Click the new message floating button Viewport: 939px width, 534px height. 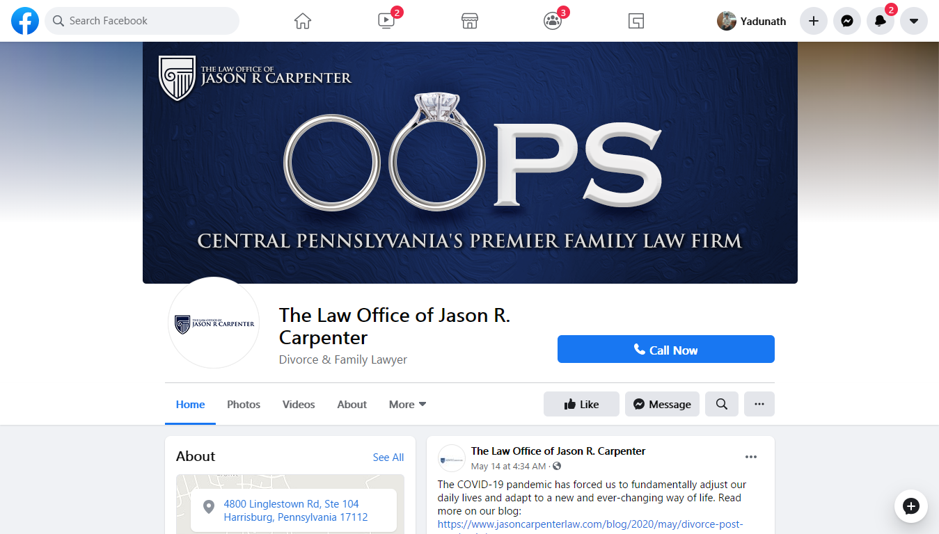coord(911,506)
